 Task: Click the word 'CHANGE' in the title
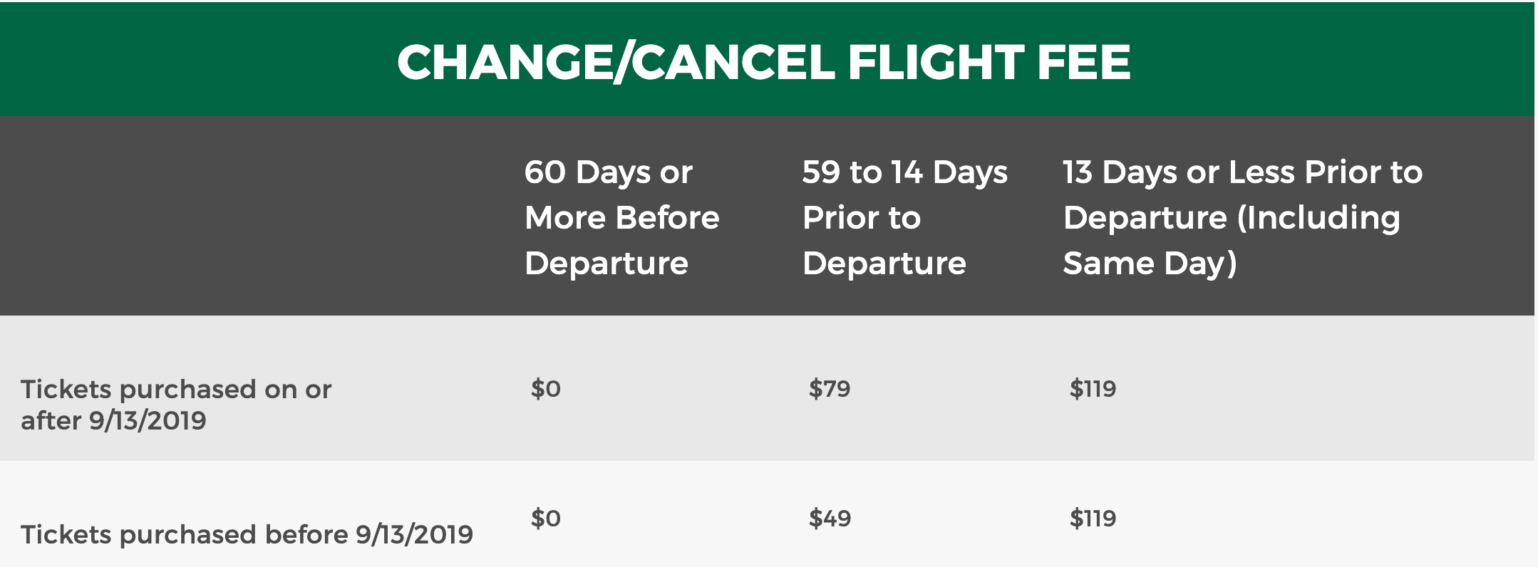(x=504, y=62)
